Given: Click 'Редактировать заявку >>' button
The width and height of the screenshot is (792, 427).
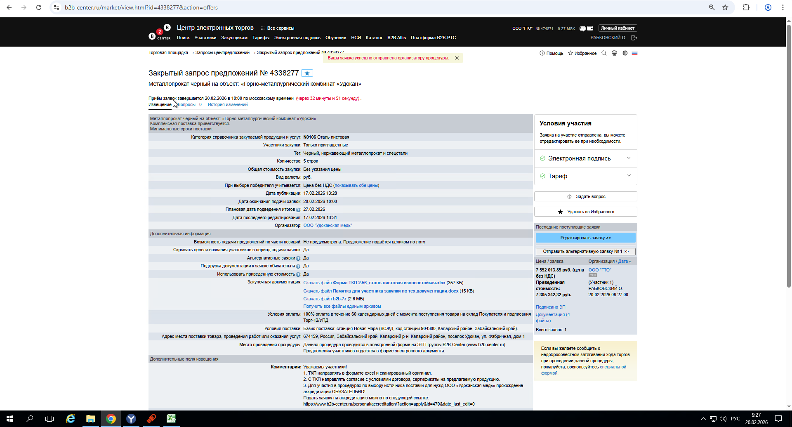Looking at the screenshot, I should [x=585, y=238].
